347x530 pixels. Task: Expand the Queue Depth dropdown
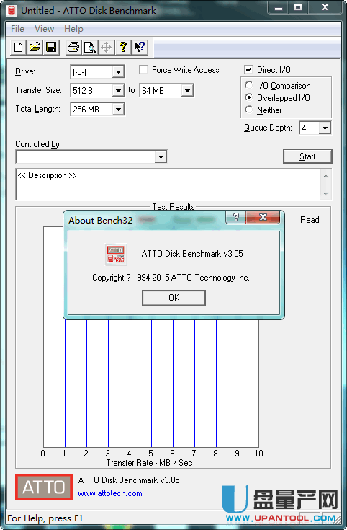pos(325,128)
